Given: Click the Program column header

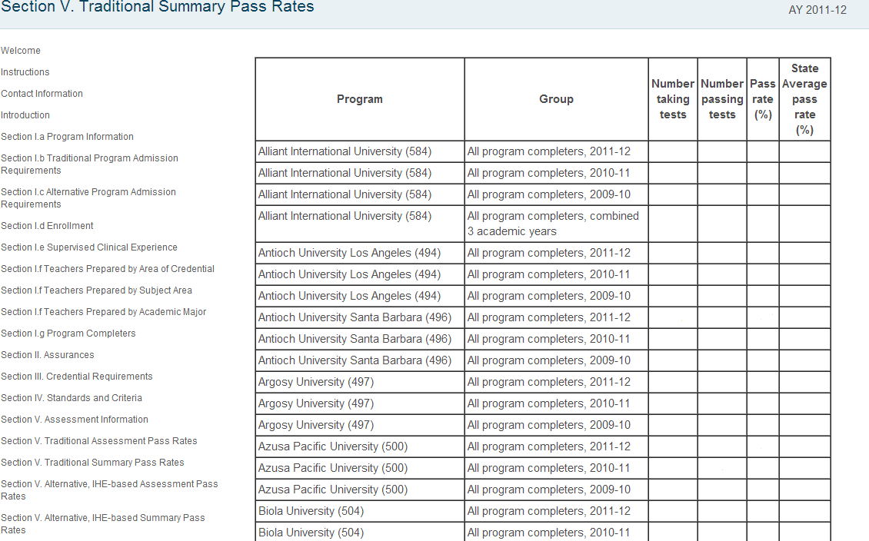Looking at the screenshot, I should click(360, 99).
